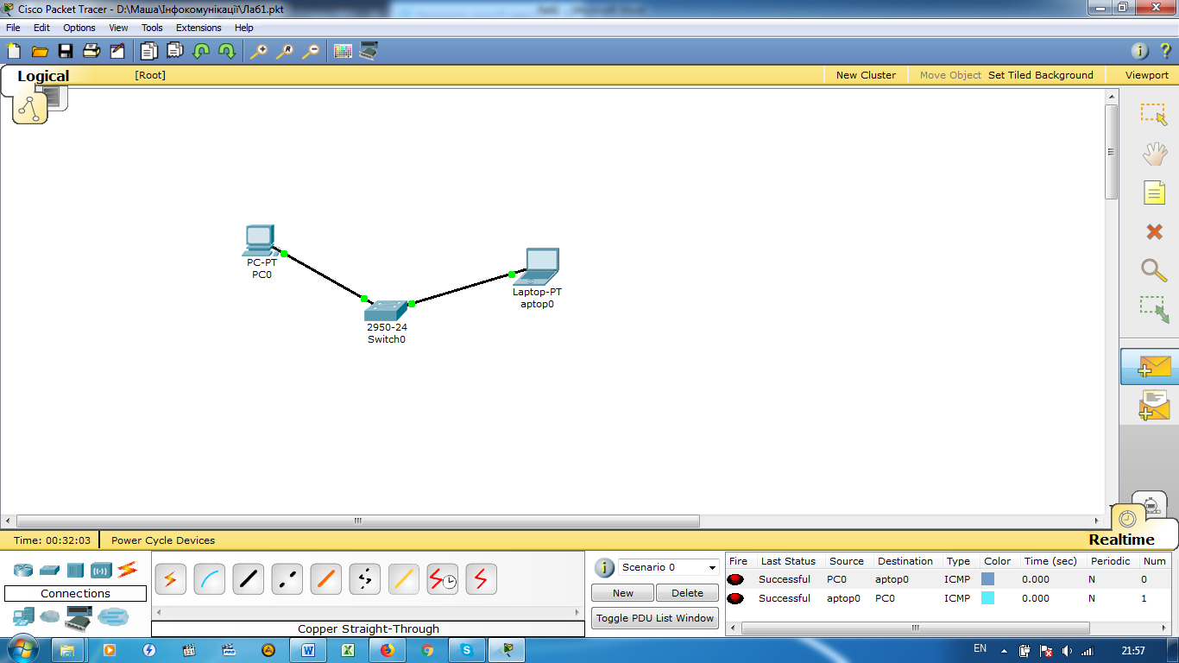Open the drawing palette
This screenshot has width=1179, height=663.
coord(343,51)
